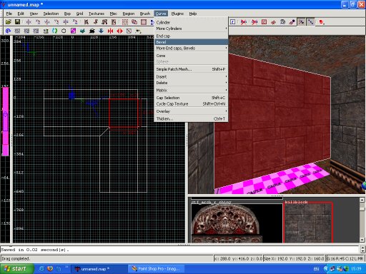Viewport: 366px width, 274px height.
Task: Choose End cap from the Curve menu
Action: pos(191,36)
